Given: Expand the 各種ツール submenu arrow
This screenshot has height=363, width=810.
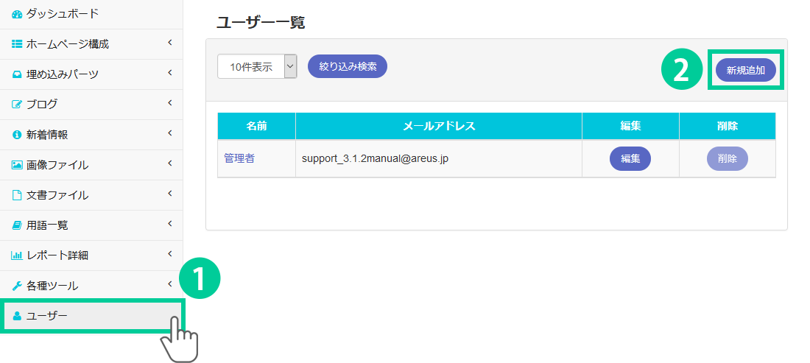Looking at the screenshot, I should [169, 284].
